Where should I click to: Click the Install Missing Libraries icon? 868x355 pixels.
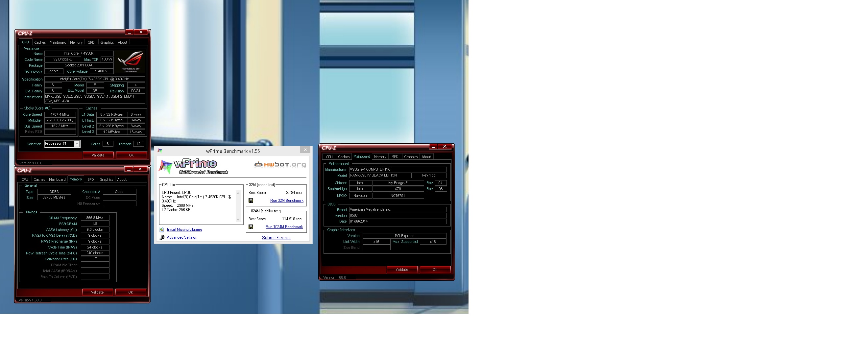coord(162,230)
